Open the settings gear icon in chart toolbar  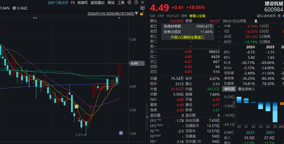[x=129, y=2]
